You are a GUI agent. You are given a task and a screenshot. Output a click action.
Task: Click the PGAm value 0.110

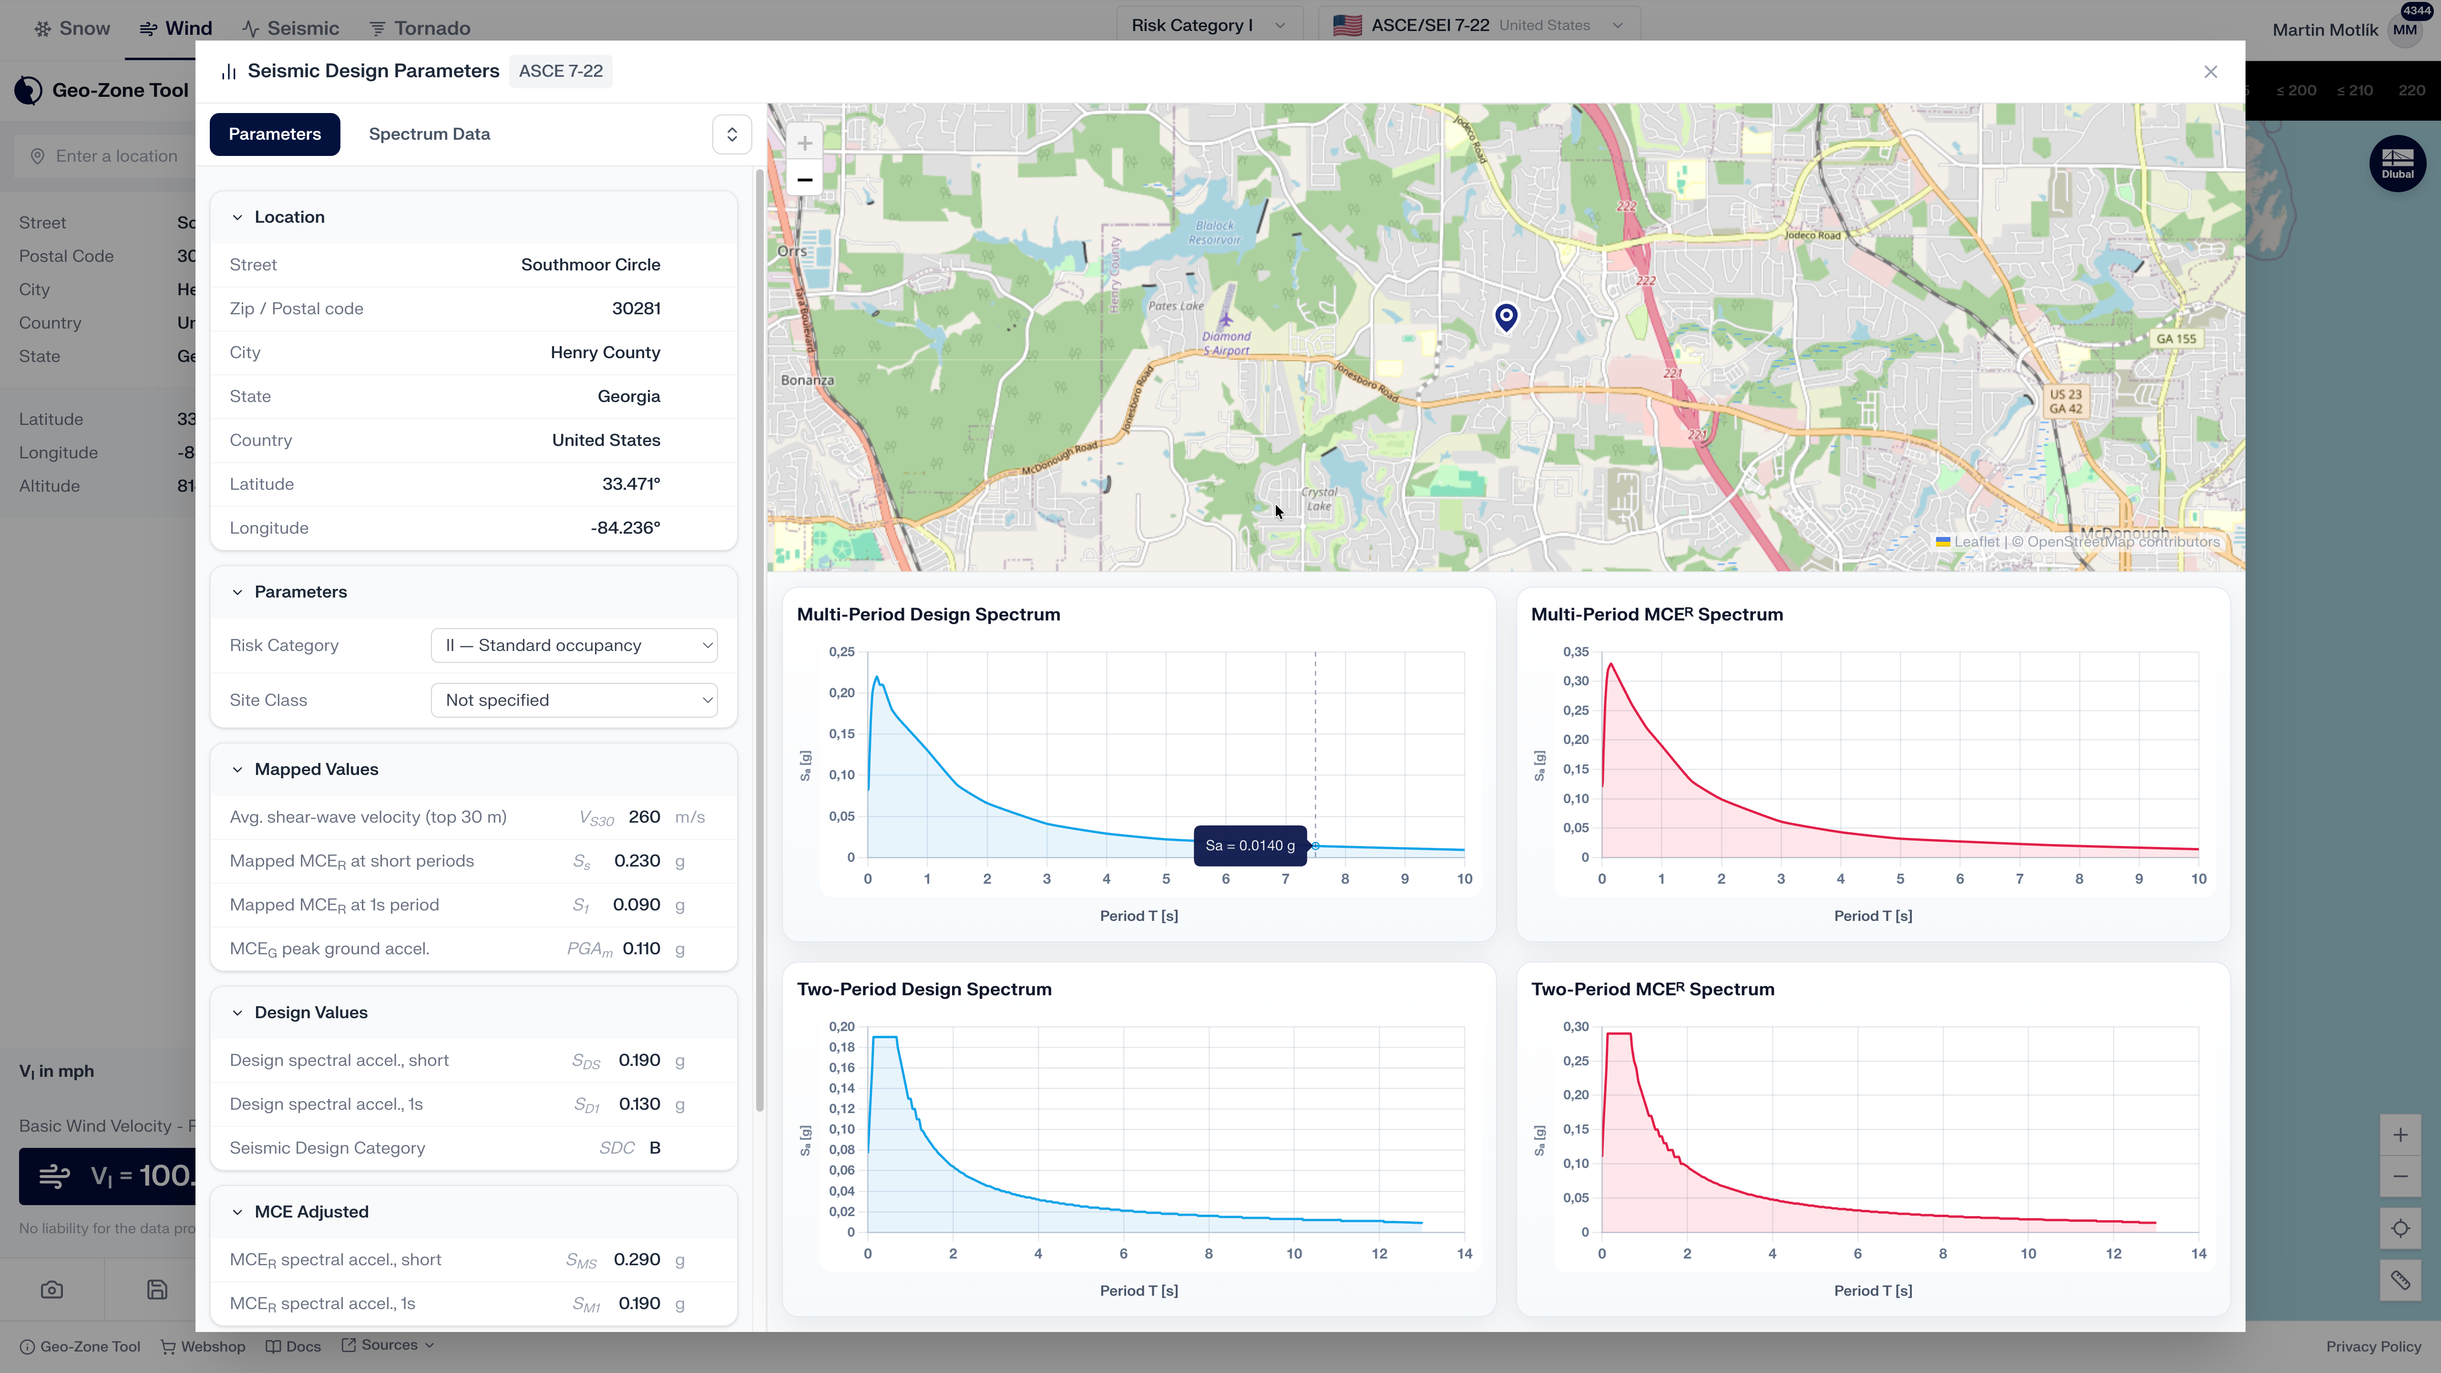[642, 949]
